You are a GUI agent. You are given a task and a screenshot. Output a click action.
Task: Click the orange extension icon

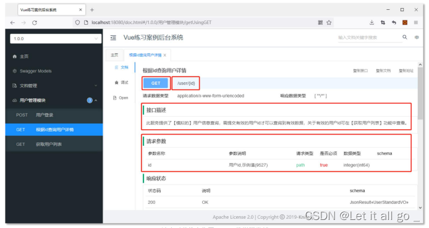coord(405,22)
